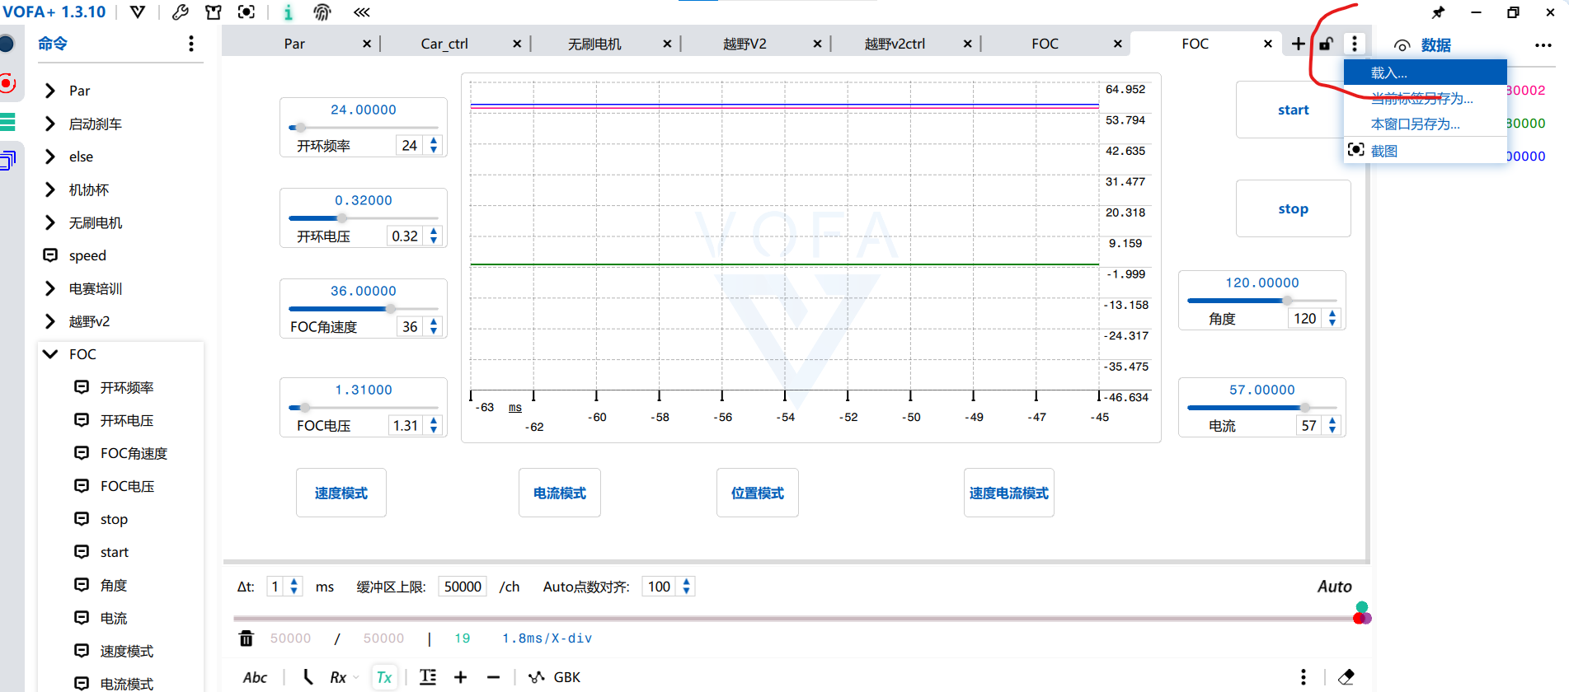
Task: Click the Abc text format icon
Action: [255, 677]
